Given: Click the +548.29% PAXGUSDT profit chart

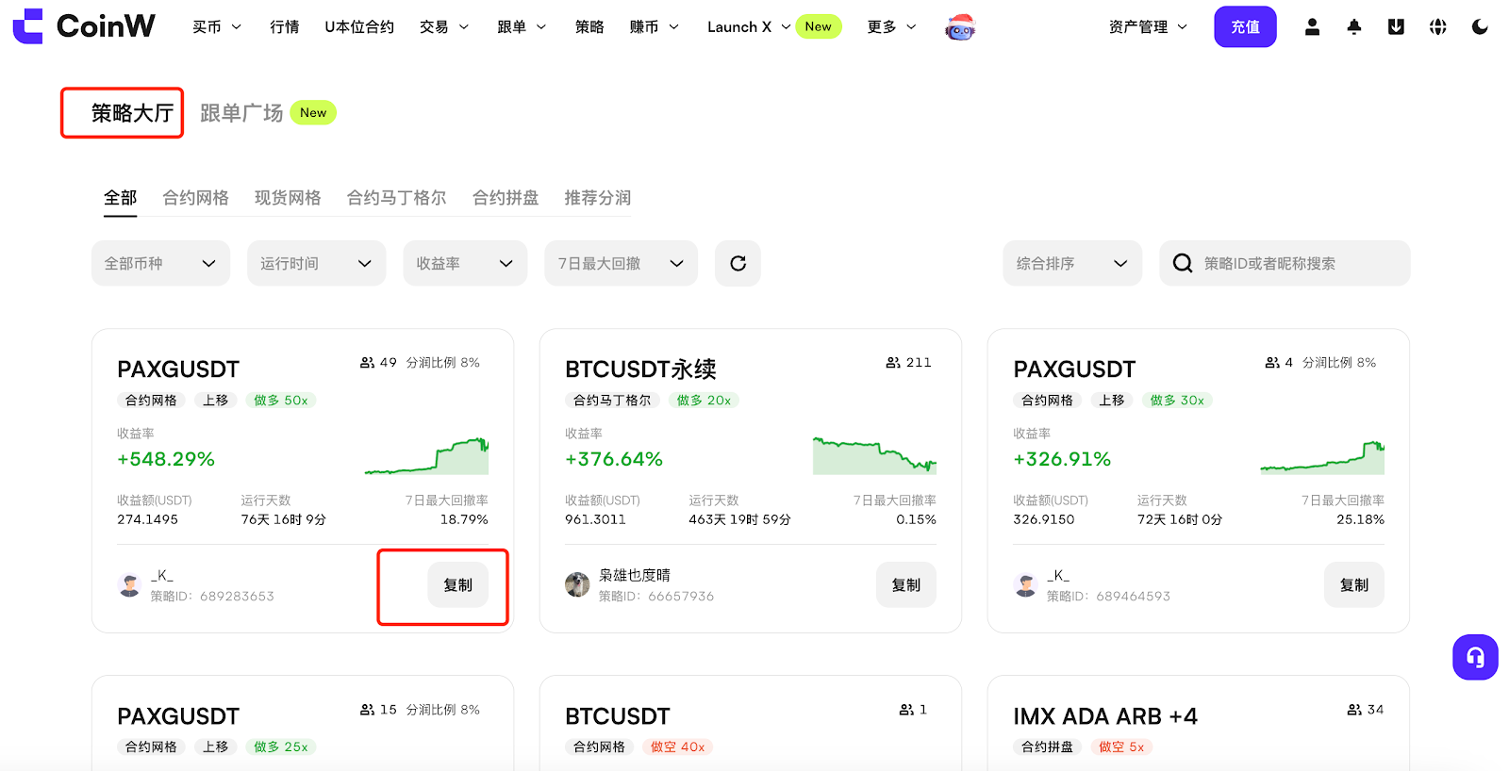Looking at the screenshot, I should point(426,456).
